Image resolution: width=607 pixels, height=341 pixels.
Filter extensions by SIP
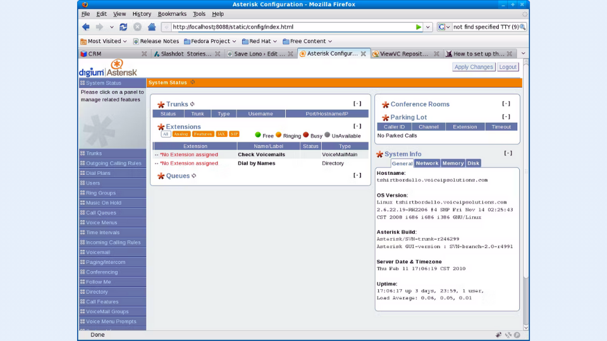234,134
